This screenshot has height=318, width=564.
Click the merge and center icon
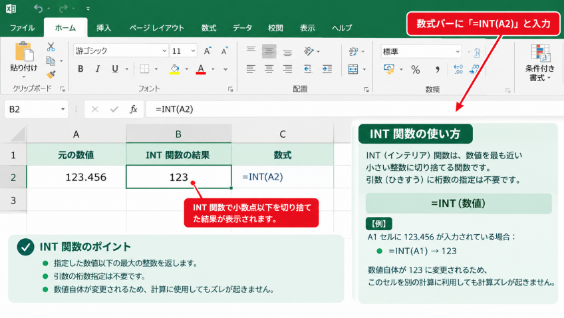point(353,69)
